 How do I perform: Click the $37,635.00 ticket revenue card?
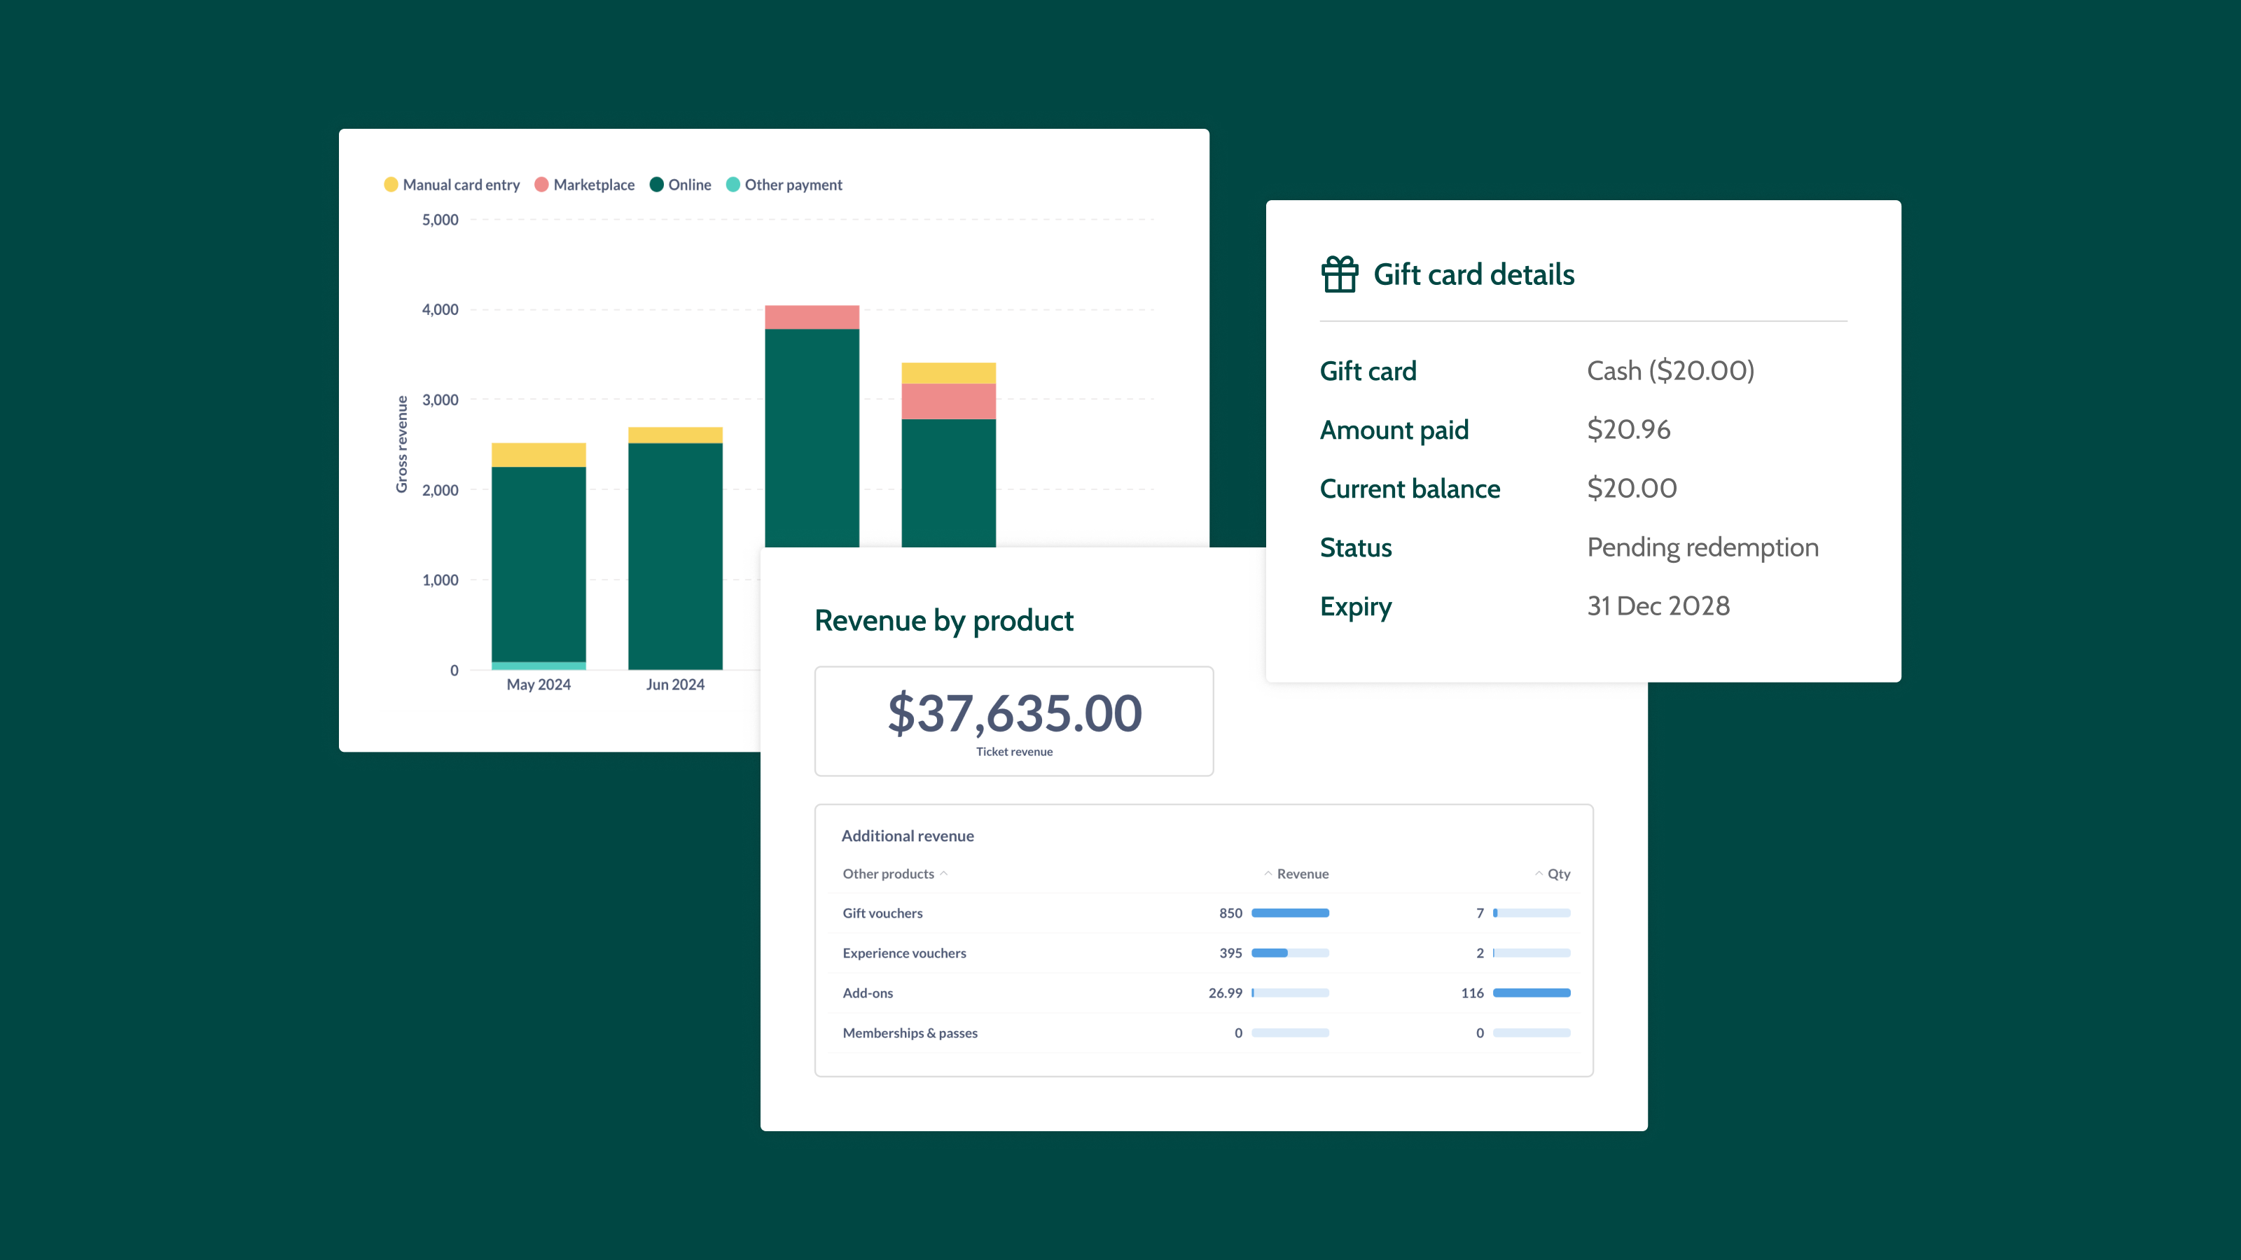[x=1013, y=721]
